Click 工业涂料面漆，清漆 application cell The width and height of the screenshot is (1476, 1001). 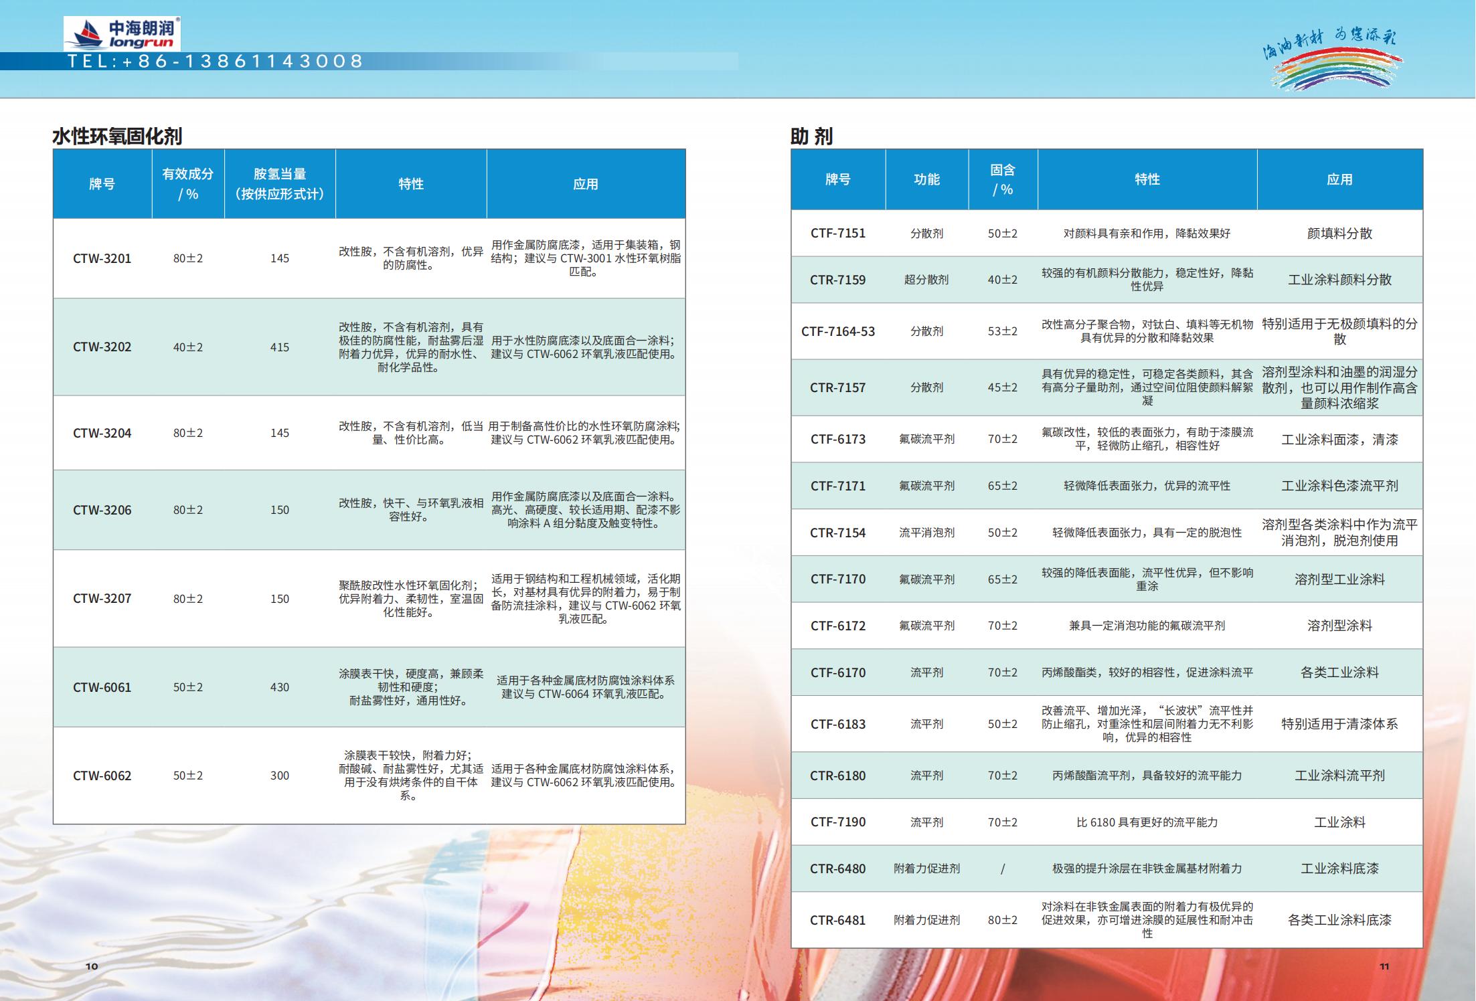(x=1340, y=440)
